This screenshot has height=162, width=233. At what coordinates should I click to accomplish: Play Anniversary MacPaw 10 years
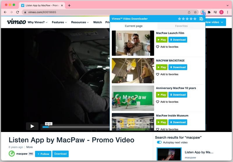[x=162, y=95]
